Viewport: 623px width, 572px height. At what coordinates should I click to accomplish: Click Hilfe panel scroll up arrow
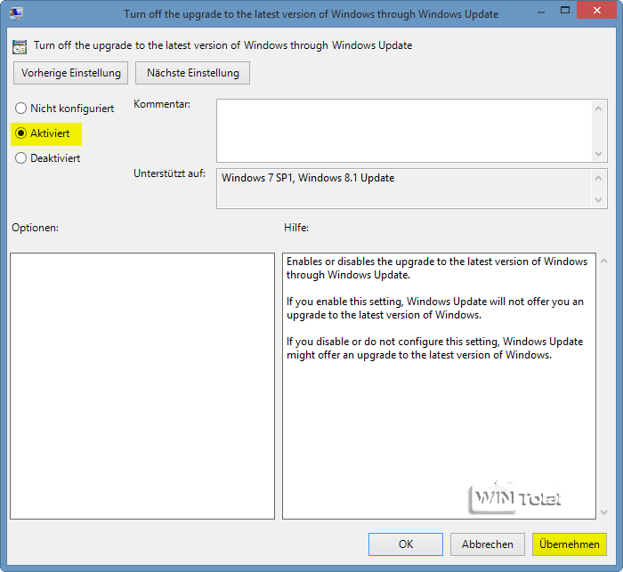[604, 261]
